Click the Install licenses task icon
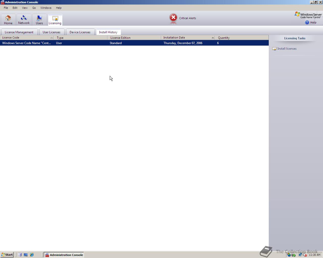The image size is (323, 258). [x=274, y=49]
